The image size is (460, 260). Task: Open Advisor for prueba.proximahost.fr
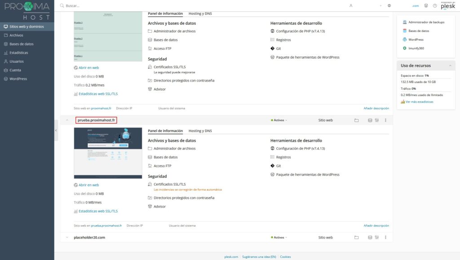[157, 206]
